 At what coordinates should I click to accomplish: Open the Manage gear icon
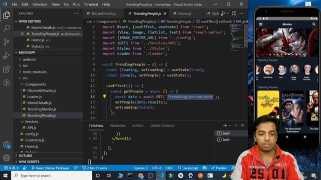(7, 157)
